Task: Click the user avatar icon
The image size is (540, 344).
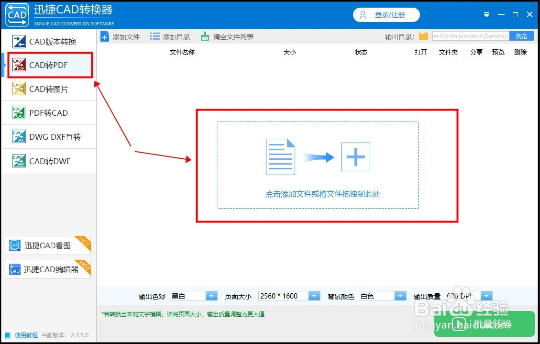Action: [363, 15]
